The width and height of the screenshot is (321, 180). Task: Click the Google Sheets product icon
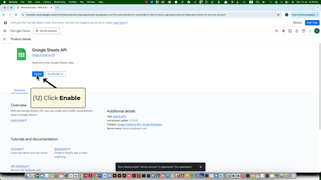21,54
